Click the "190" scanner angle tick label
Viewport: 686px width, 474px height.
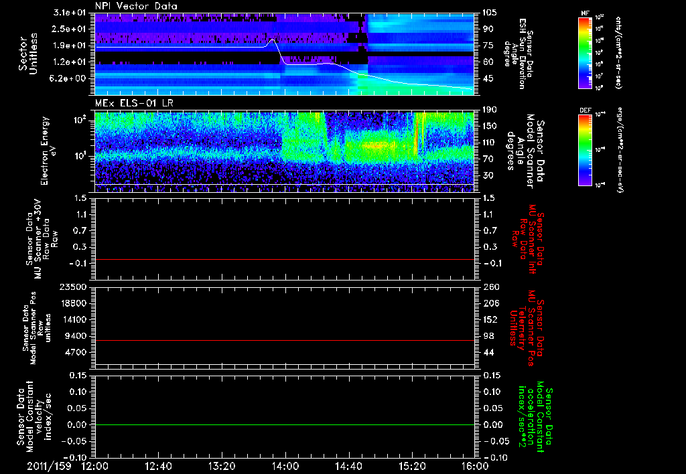[x=490, y=110]
